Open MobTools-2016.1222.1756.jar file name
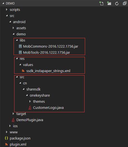This screenshot has height=147, width=128. tap(46, 53)
